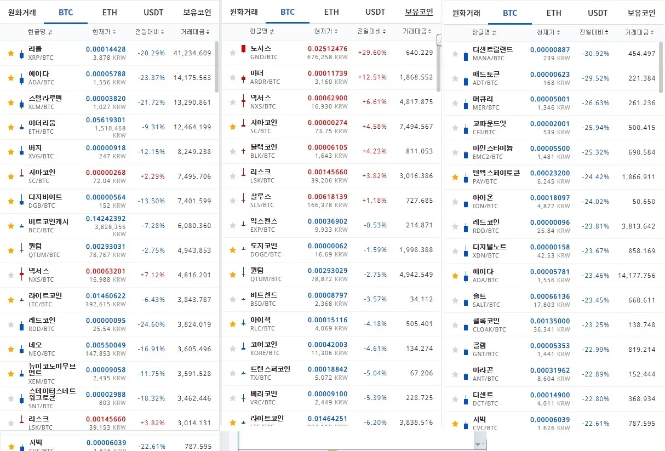Switch to the ETH tab in the left panel
The width and height of the screenshot is (665, 451).
click(x=110, y=13)
